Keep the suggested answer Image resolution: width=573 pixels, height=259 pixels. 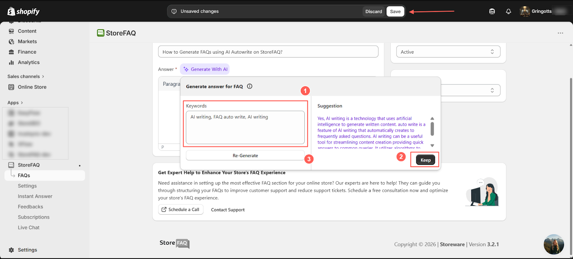[425, 160]
